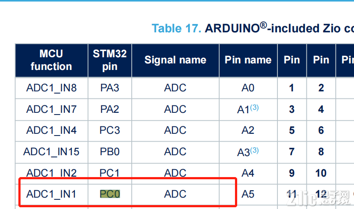Open the A3 footnote 3 link
This screenshot has width=354, height=209.
point(254,150)
